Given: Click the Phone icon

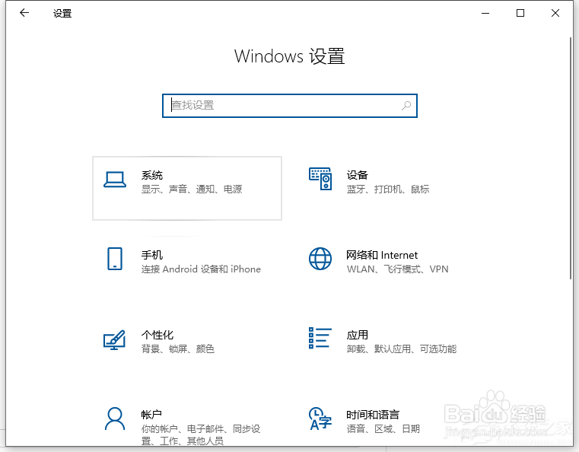Looking at the screenshot, I should [115, 259].
